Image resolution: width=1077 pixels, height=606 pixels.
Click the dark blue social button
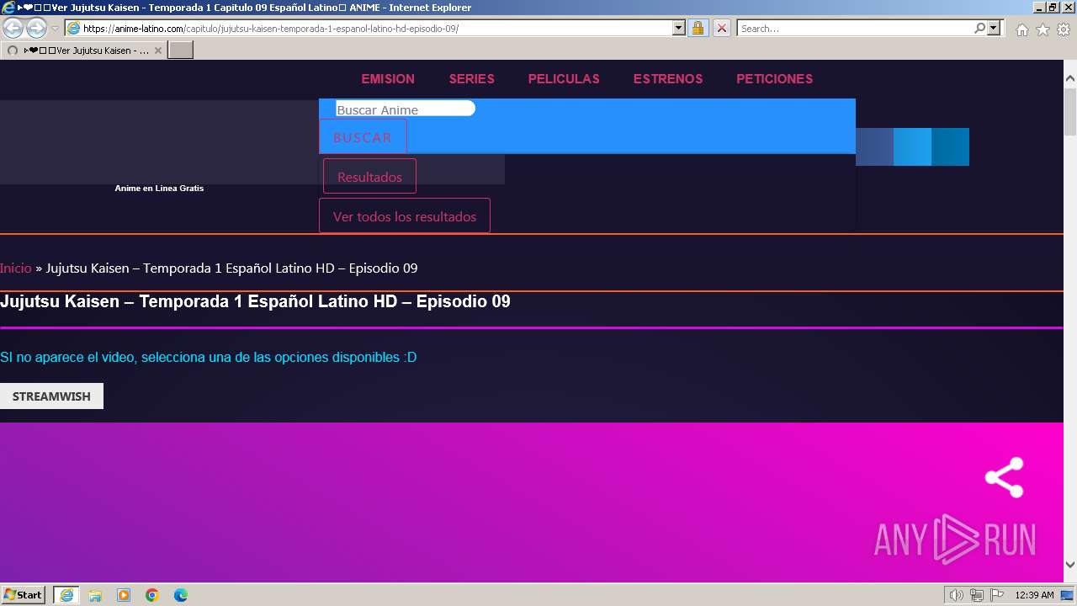(x=874, y=147)
